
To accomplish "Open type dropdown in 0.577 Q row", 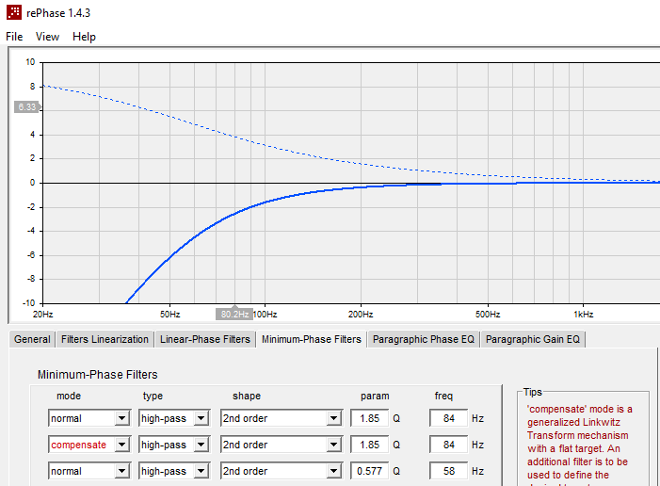I will pos(201,471).
